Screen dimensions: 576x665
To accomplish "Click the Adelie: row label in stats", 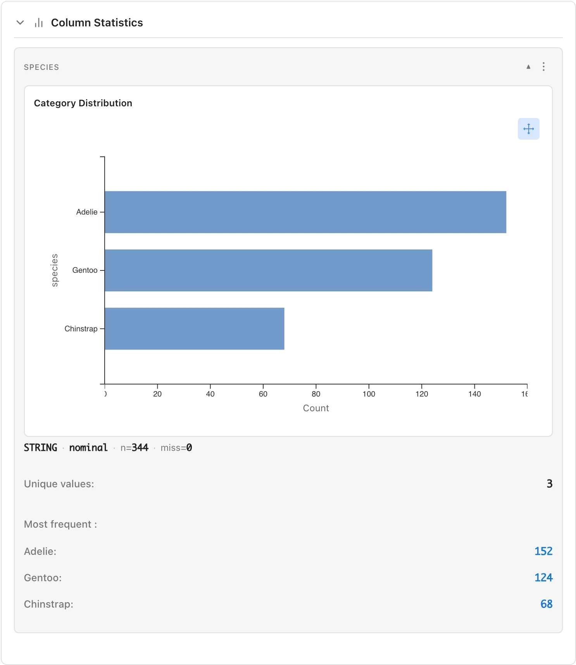I will [x=40, y=551].
